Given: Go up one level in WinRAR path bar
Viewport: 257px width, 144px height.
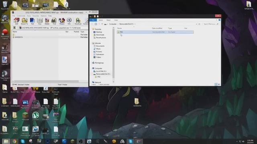Looking at the screenshot, I should click(14, 28).
